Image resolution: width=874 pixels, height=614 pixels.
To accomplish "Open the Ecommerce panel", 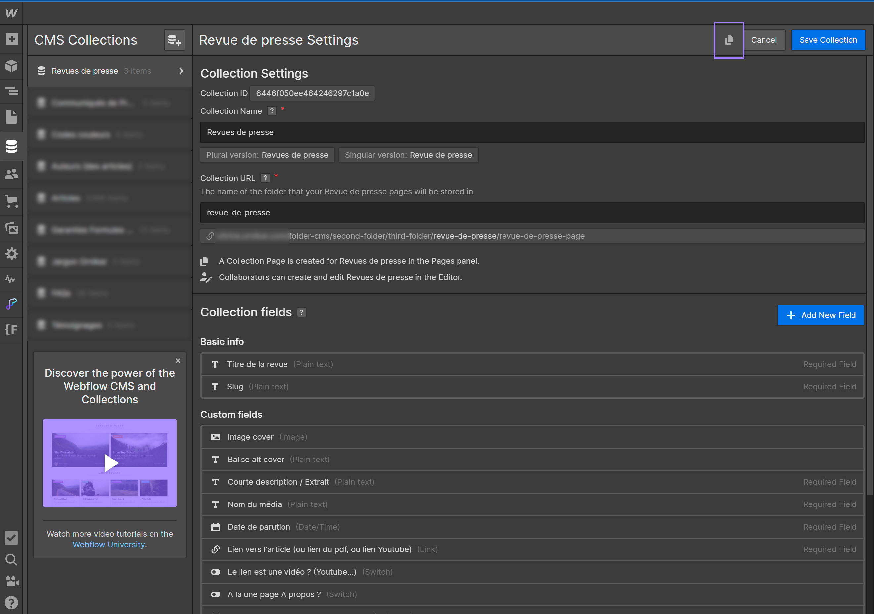I will click(x=12, y=201).
